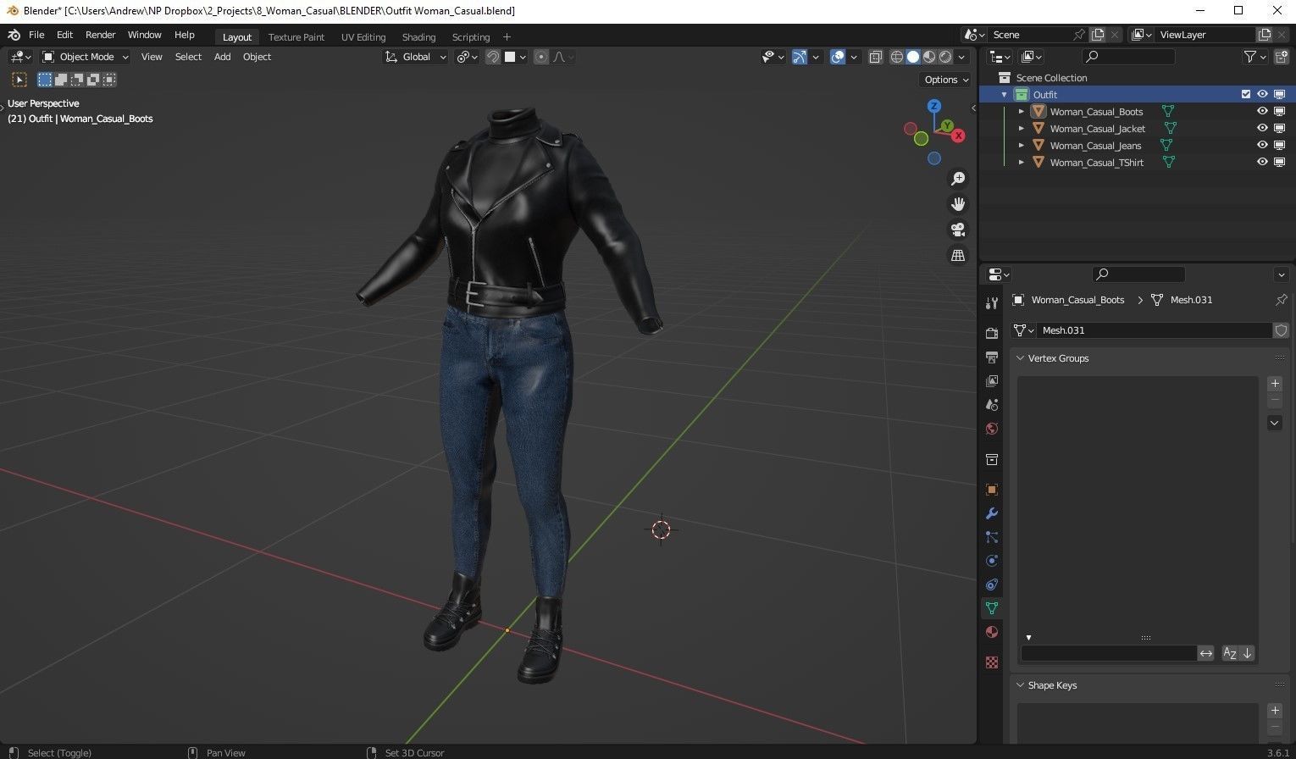Click the pan hand viewport gizmo
Image resolution: width=1296 pixels, height=759 pixels.
point(958,204)
